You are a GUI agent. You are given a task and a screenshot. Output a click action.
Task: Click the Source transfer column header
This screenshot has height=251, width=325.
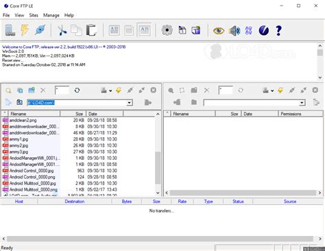(290, 202)
